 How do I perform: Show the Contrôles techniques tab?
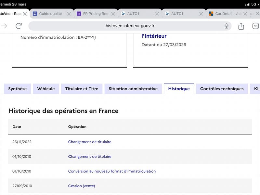point(222,89)
